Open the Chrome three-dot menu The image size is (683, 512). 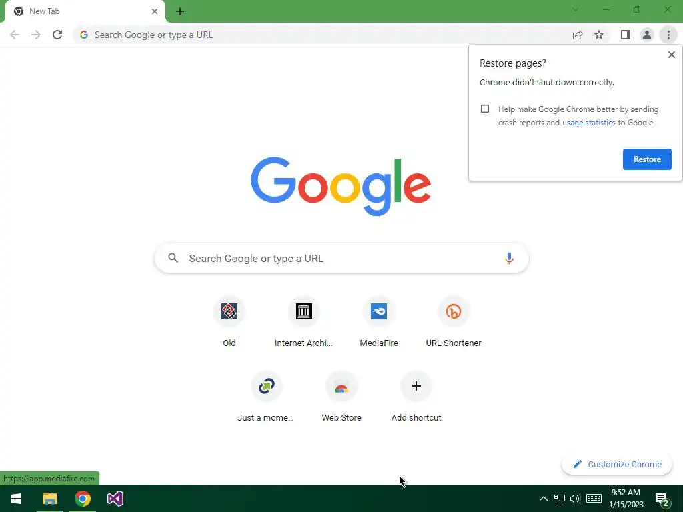pos(668,35)
